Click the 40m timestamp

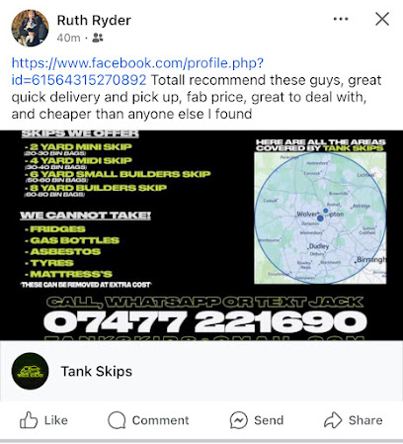[x=68, y=38]
